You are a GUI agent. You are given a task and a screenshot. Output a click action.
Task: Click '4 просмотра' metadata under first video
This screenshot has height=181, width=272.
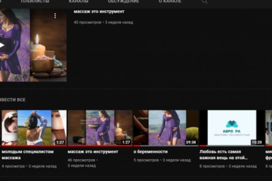pyautogui.click(x=13, y=166)
